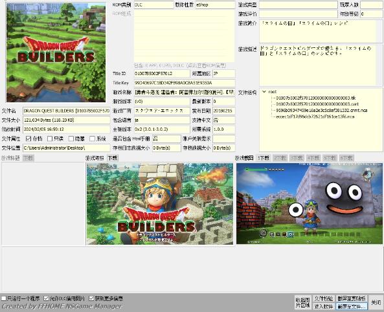The height and width of the screenshot is (312, 384).
Task: Click the 游戏海报 下载 button
Action: coord(113,158)
